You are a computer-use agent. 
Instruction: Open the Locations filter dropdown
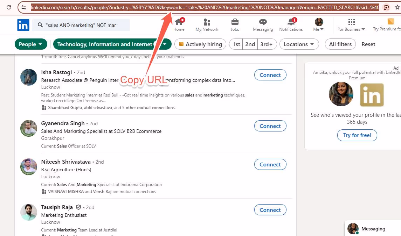tap(299, 44)
